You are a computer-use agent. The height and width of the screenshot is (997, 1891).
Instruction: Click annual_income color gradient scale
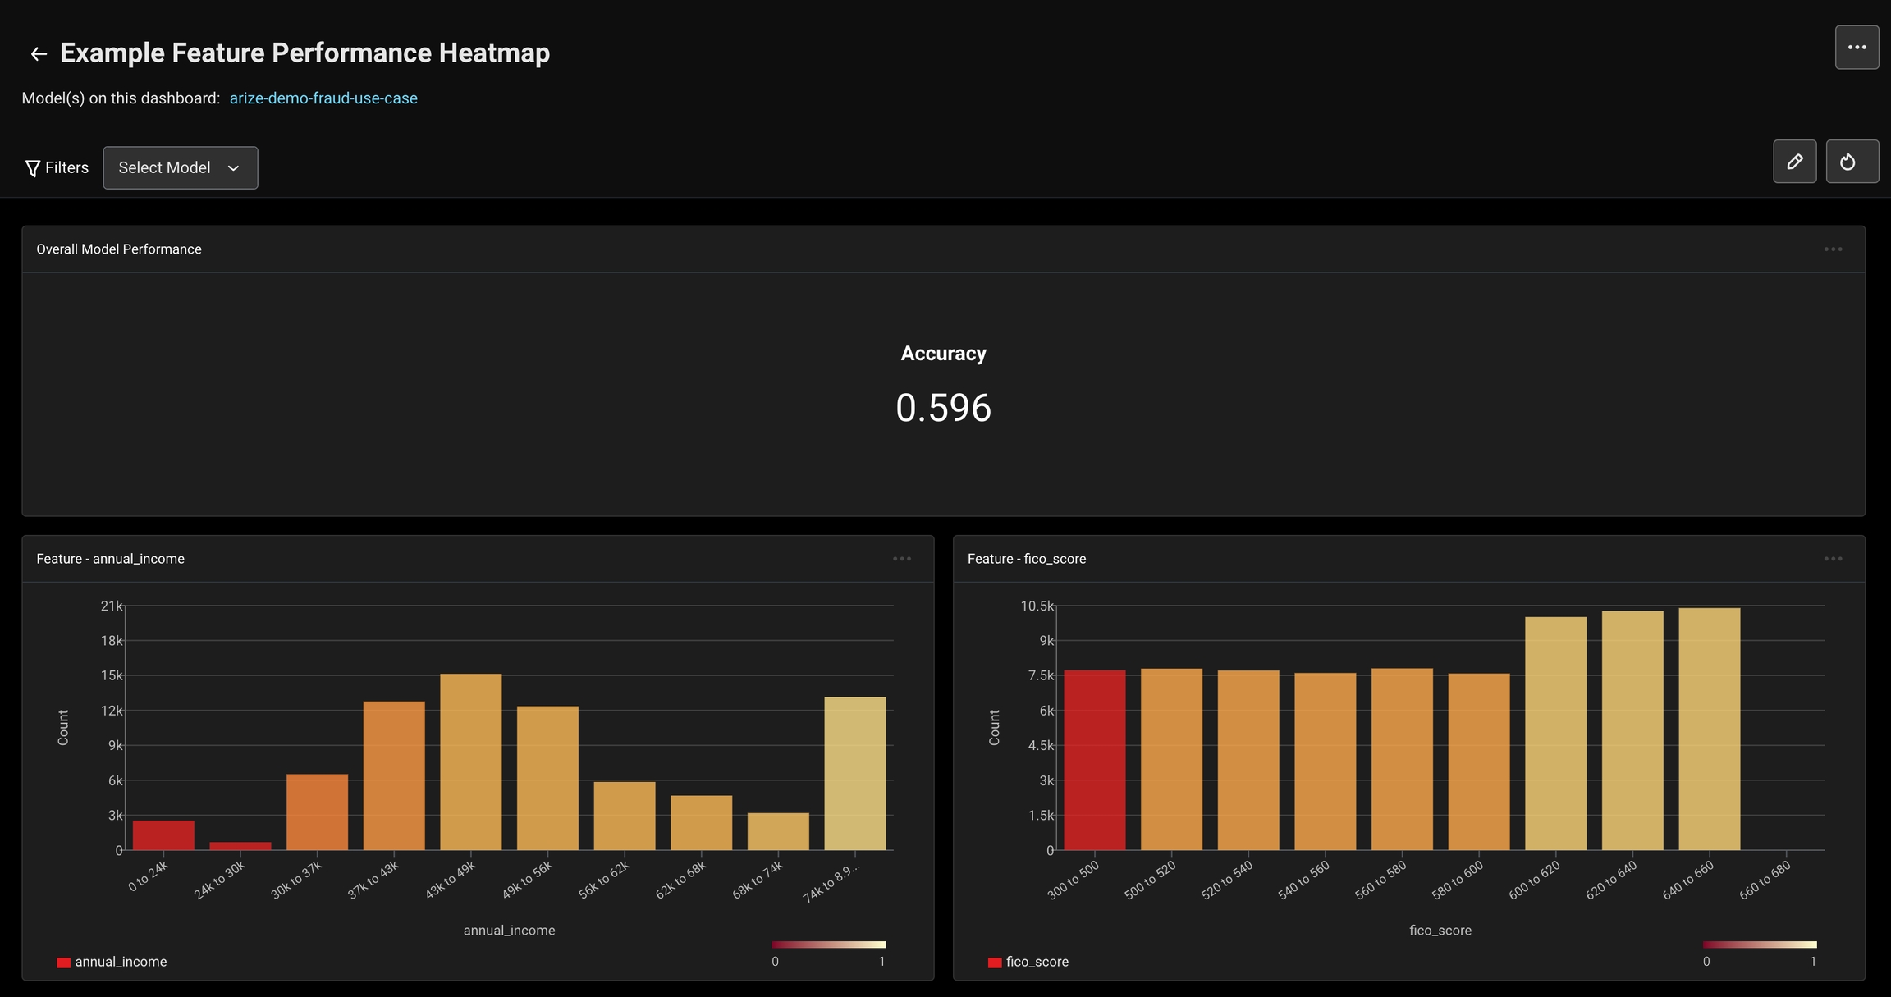(x=828, y=944)
